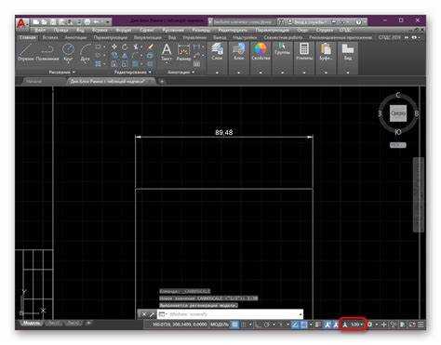
Task: Select the Отрезок line tool
Action: 25,52
